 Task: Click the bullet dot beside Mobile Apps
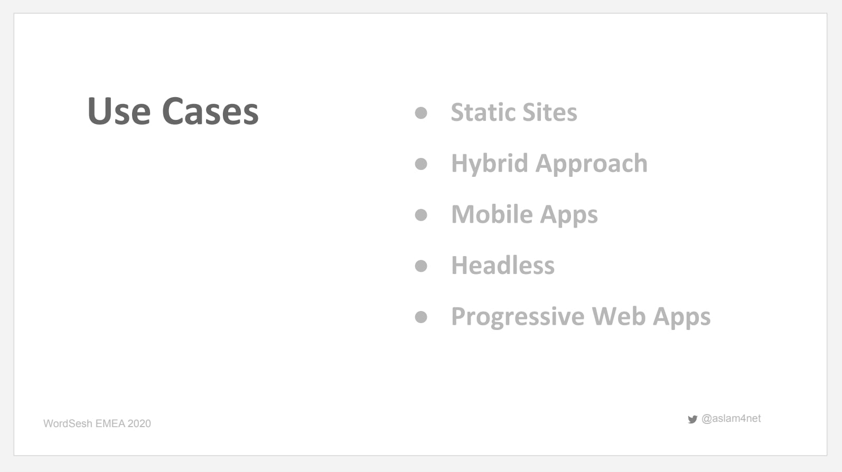421,215
